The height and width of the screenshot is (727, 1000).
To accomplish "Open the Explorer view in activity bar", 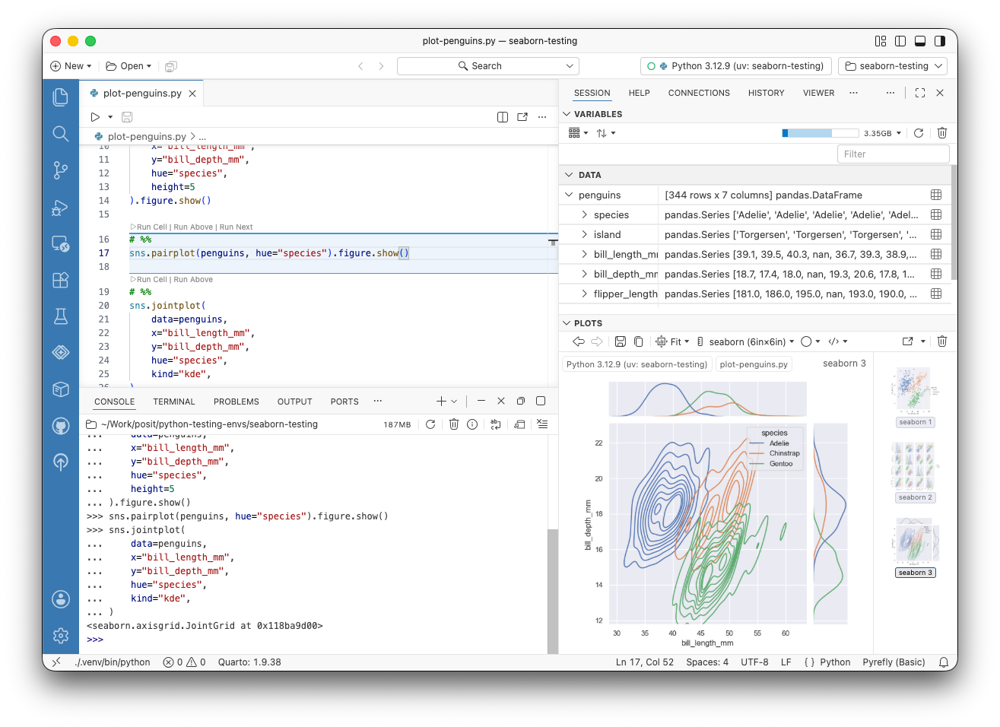I will pyautogui.click(x=61, y=97).
